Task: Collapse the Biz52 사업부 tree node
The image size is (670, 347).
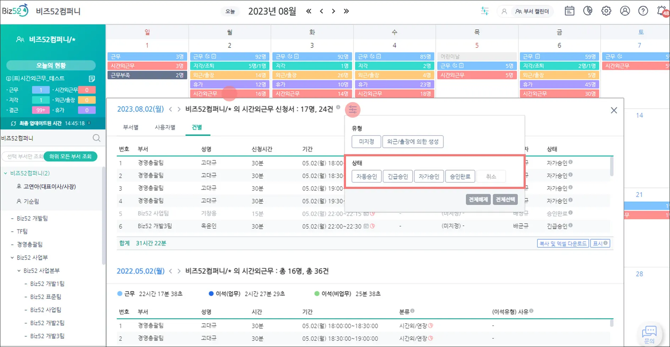Action: pyautogui.click(x=12, y=258)
